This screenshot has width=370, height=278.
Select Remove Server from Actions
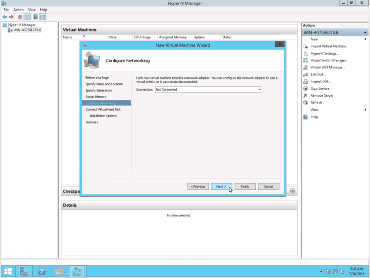[323, 95]
